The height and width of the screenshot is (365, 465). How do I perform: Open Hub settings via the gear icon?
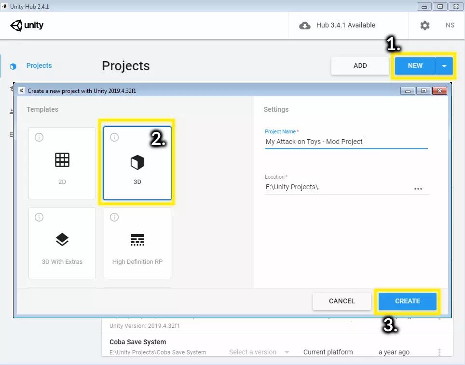click(424, 26)
